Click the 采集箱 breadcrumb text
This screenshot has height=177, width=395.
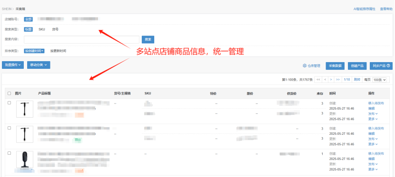(20, 9)
